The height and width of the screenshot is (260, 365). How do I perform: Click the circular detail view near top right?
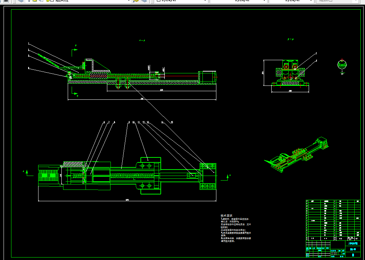pyautogui.click(x=342, y=64)
